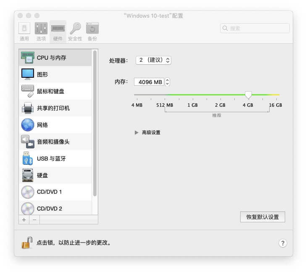
Task: Select the CD/DVD 1 row text
Action: (x=49, y=192)
